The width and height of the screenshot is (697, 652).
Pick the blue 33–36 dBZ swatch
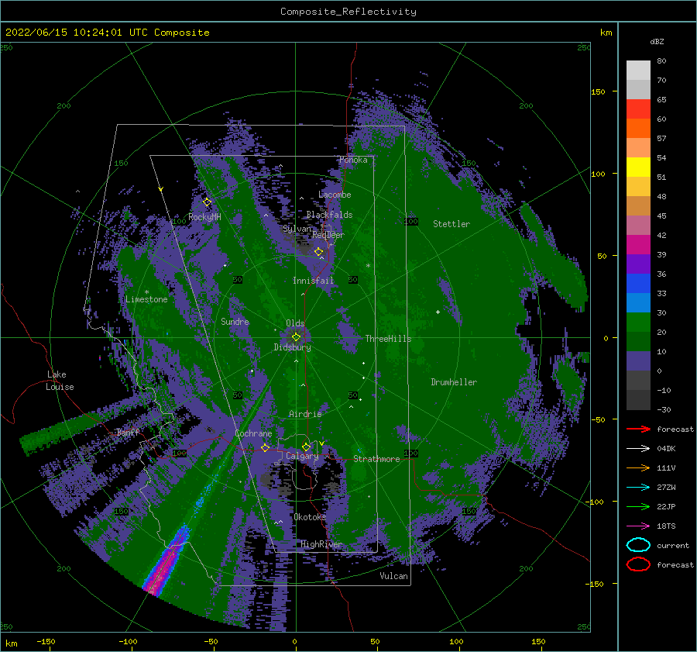pos(638,284)
